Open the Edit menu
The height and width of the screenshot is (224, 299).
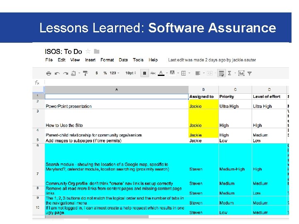pos(61,60)
